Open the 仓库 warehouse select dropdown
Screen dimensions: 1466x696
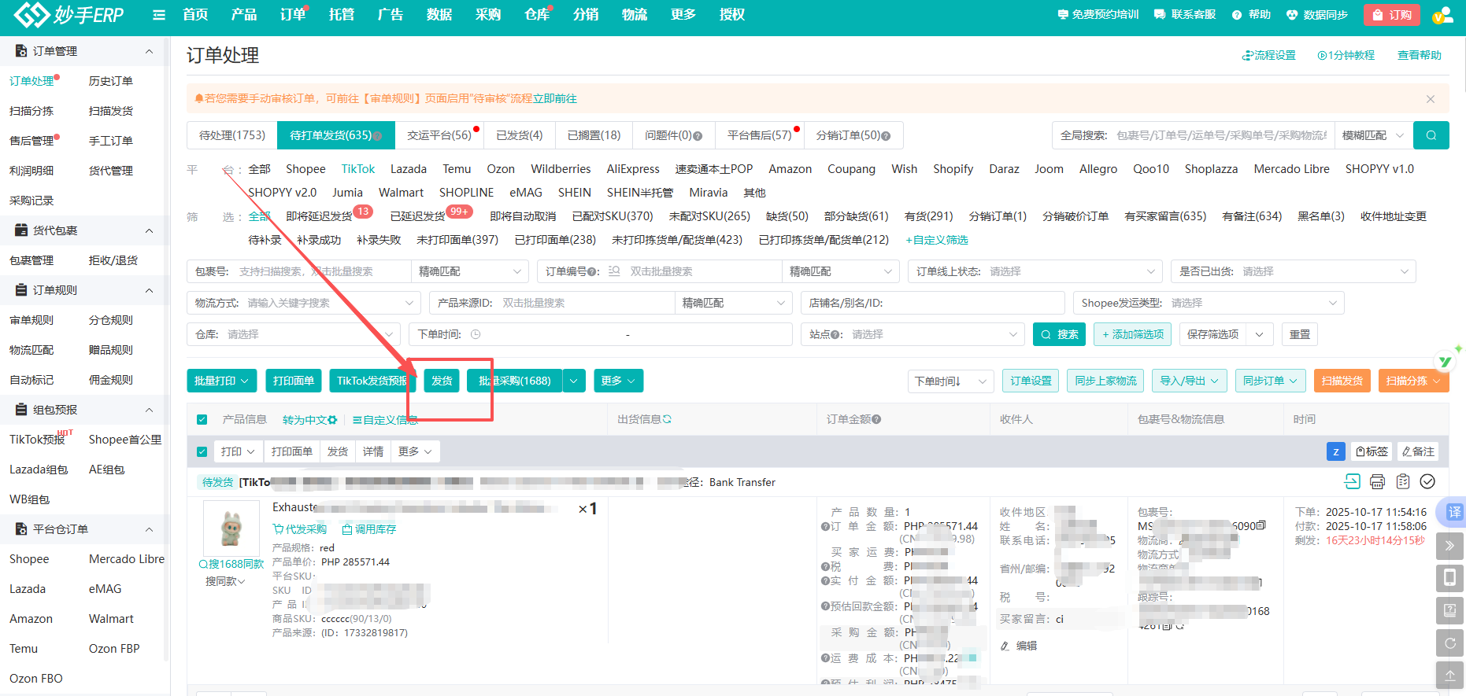pyautogui.click(x=293, y=334)
